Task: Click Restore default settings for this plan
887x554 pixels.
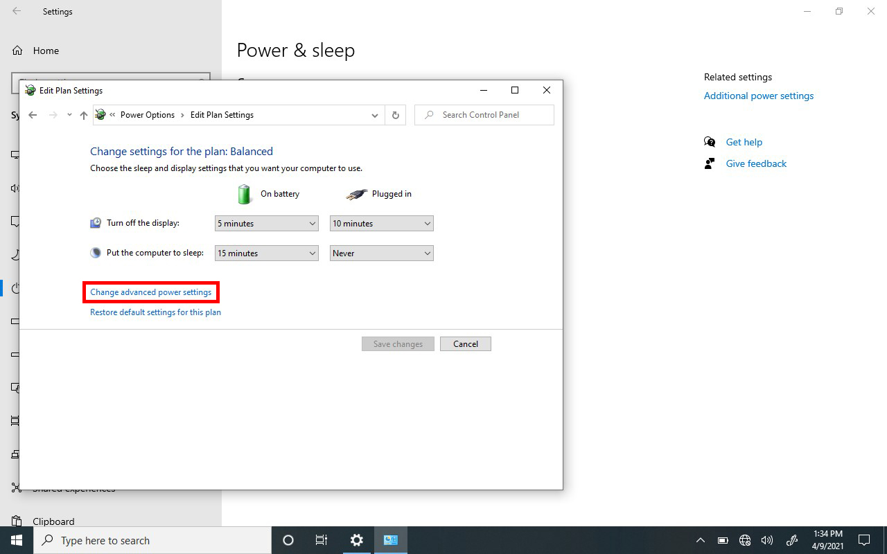Action: tap(155, 312)
